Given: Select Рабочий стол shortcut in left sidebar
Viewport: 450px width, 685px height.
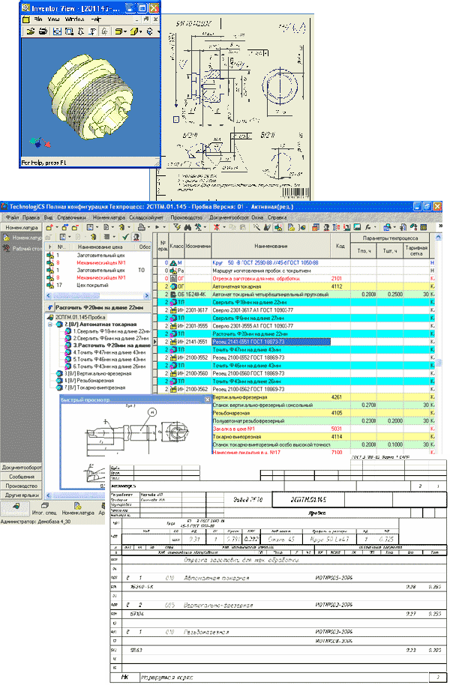Looking at the screenshot, I should click(x=22, y=249).
